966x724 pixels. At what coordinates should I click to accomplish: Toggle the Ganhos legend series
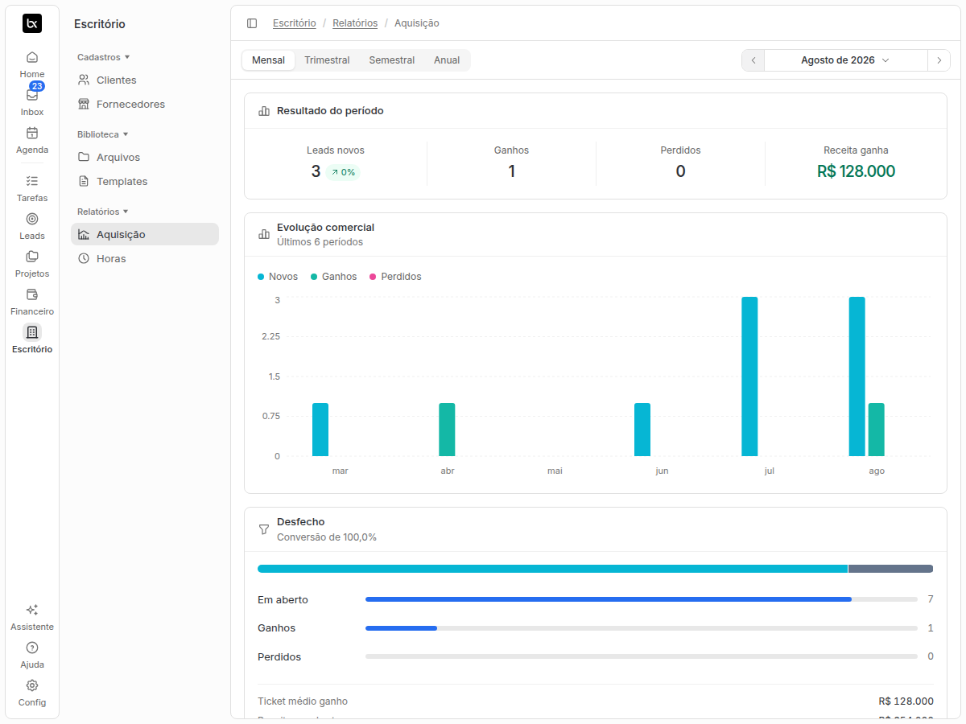point(334,277)
